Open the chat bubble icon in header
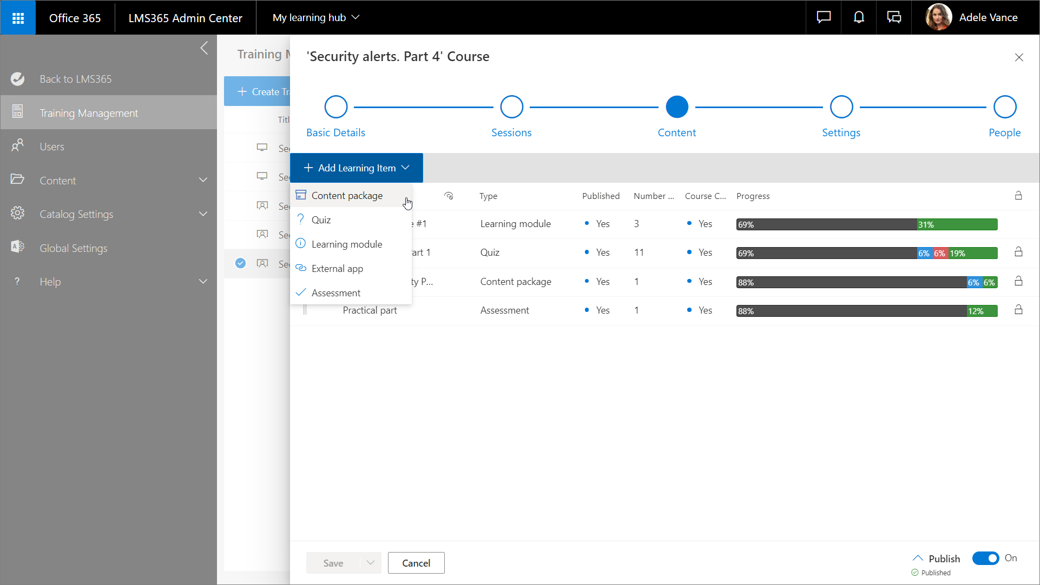Image resolution: width=1040 pixels, height=585 pixels. click(824, 17)
